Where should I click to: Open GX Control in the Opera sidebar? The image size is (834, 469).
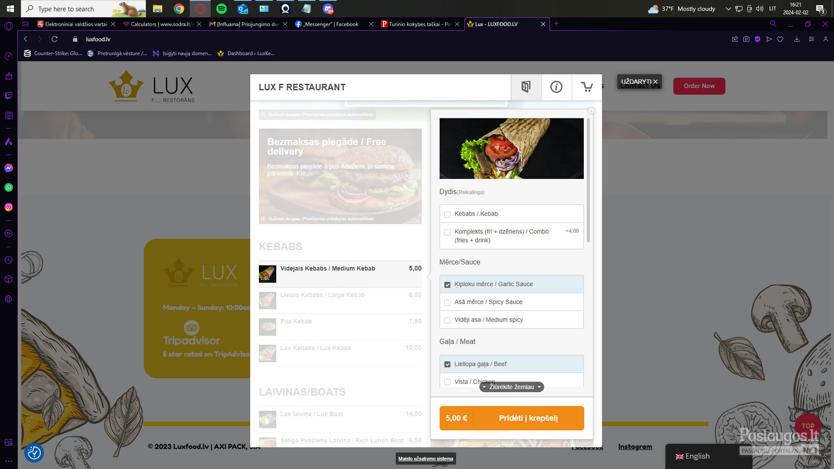point(9,56)
